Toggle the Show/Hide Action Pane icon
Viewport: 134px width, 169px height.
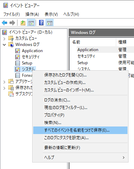tap(50, 23)
